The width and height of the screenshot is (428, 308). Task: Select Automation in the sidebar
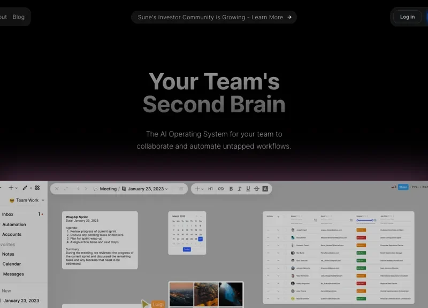click(14, 225)
